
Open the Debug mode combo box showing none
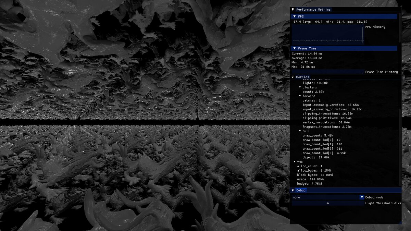pos(325,197)
